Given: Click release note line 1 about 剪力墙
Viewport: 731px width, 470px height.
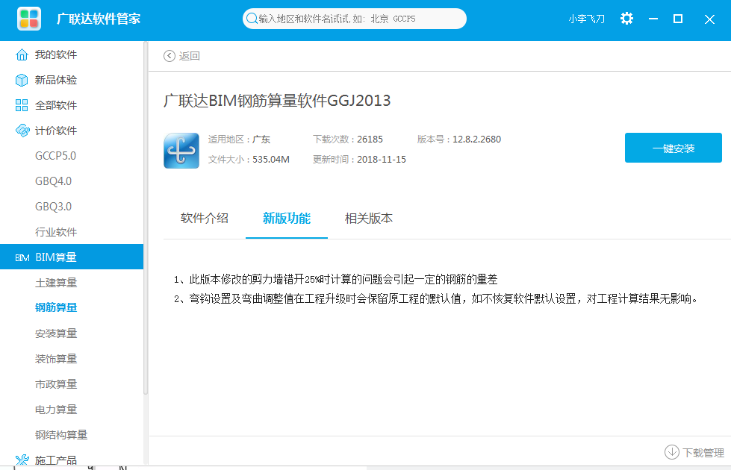Looking at the screenshot, I should (x=335, y=280).
